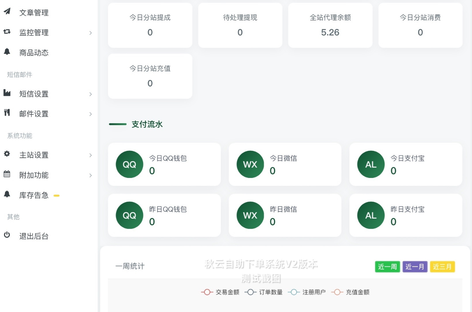The image size is (472, 312).
Task: Click the yellow 近三月 button
Action: pos(443,267)
